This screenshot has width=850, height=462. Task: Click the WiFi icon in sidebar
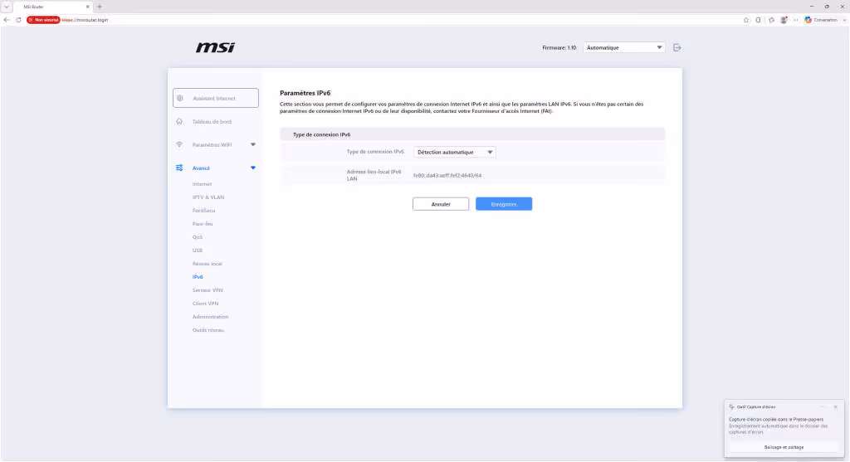tap(179, 144)
